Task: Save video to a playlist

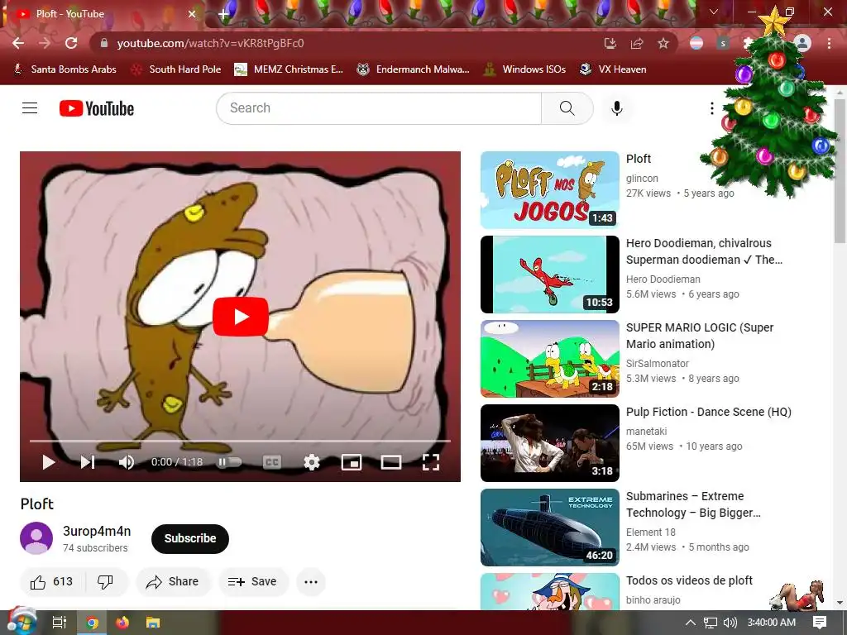Action: click(253, 581)
